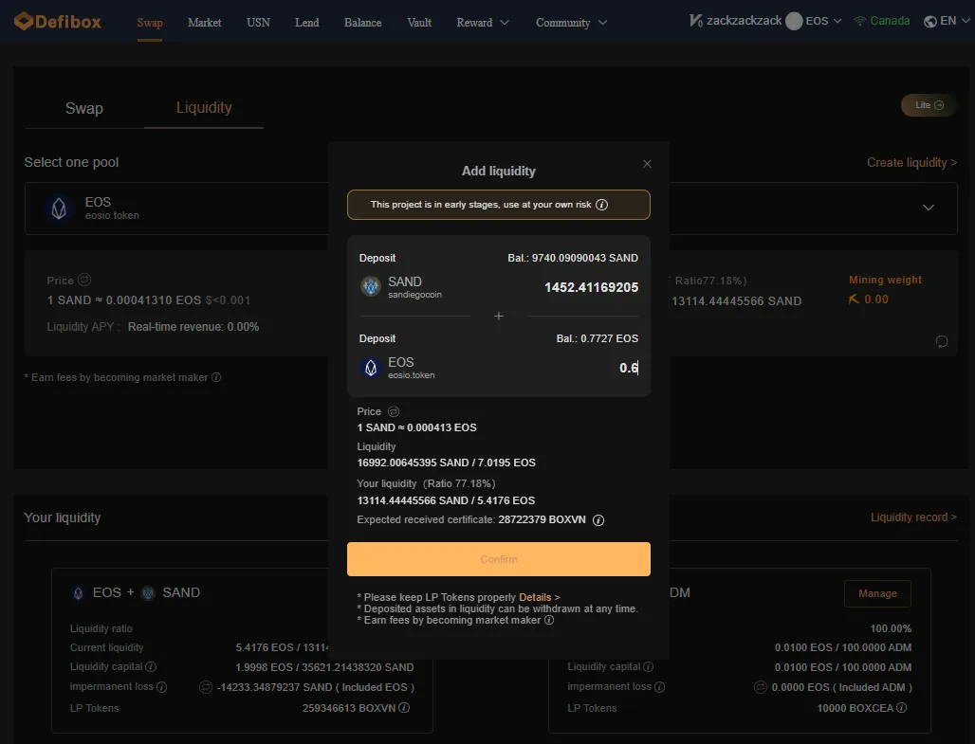Expand the pool selection chevron
Screen dimensions: 975x744
[x=929, y=208]
